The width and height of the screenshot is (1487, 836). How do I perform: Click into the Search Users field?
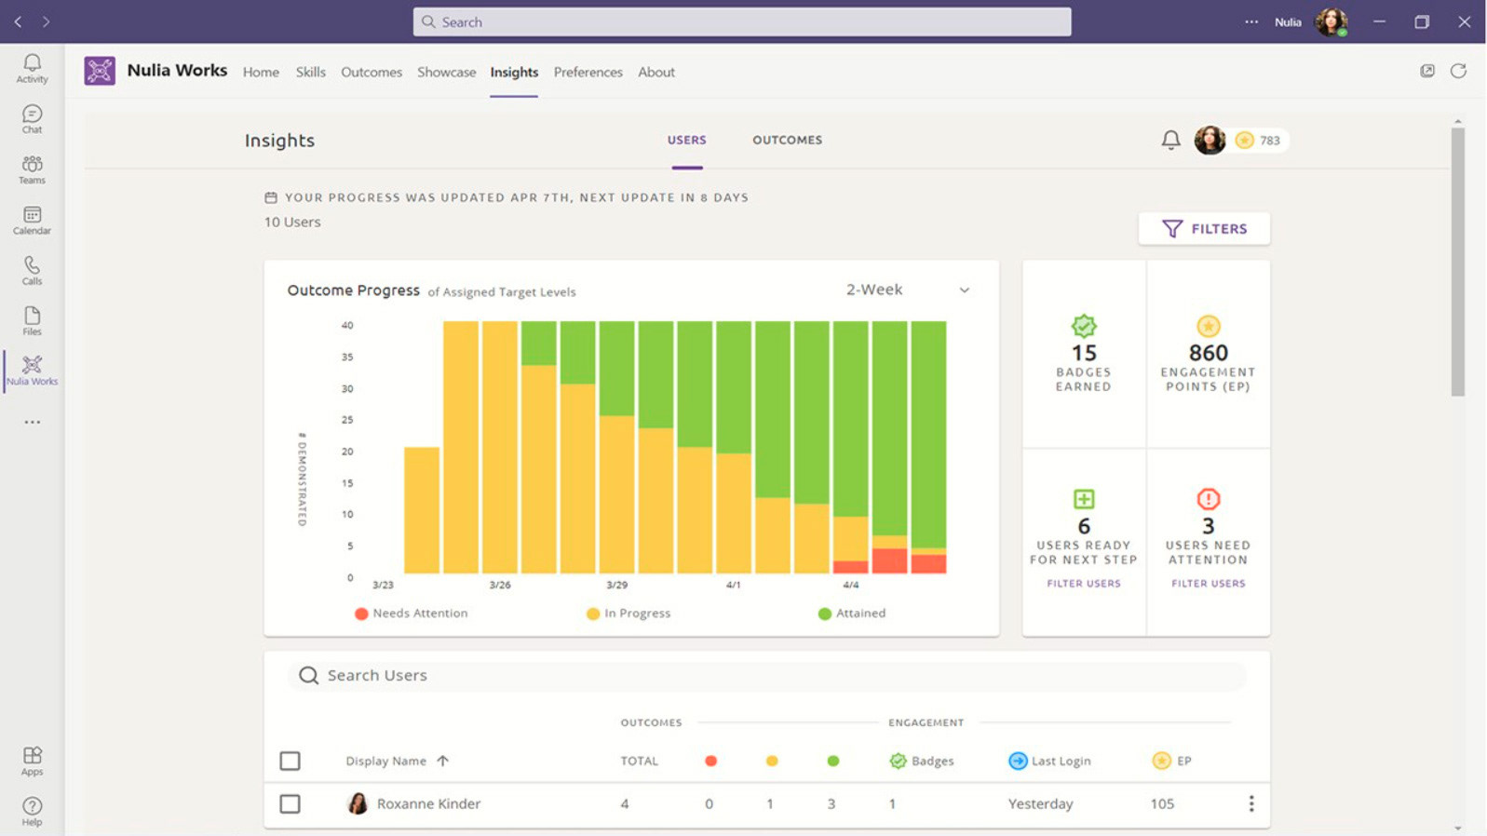click(x=766, y=676)
